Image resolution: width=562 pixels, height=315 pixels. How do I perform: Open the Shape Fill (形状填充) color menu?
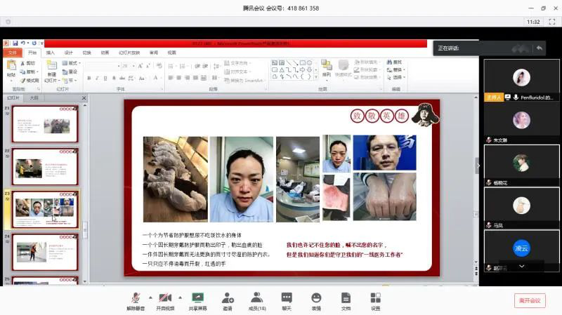point(366,62)
